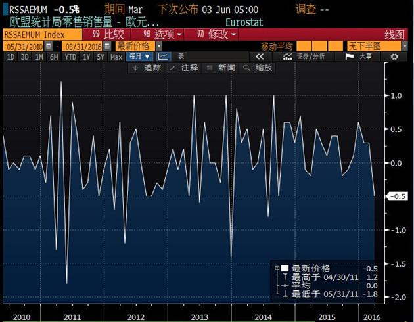Click the white 最新价格 legend color swatch
The image size is (414, 322).
[285, 268]
